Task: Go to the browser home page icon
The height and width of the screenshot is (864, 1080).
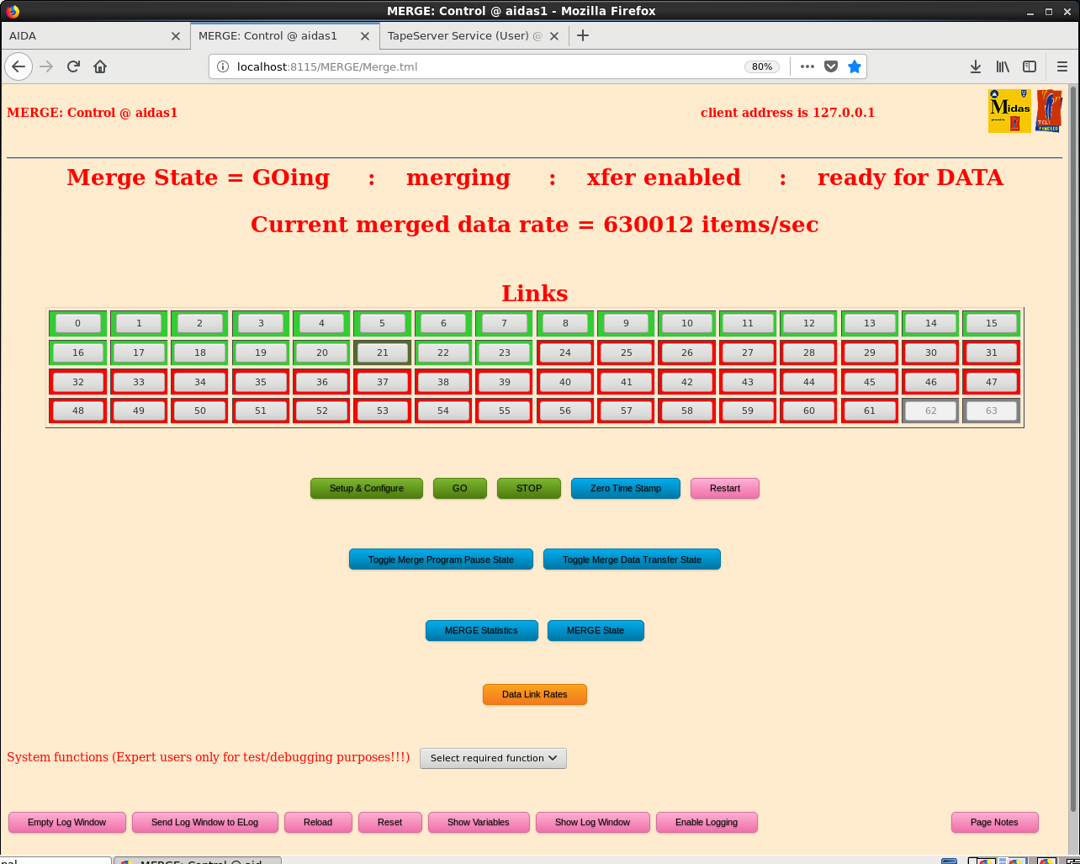Action: coord(100,66)
